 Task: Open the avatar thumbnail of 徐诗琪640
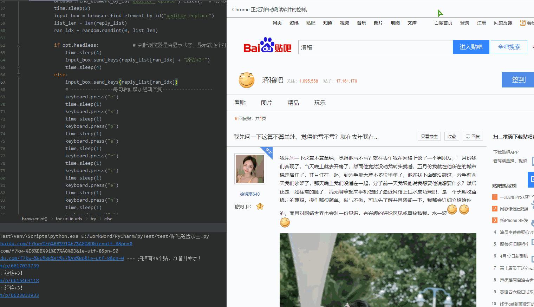click(250, 169)
